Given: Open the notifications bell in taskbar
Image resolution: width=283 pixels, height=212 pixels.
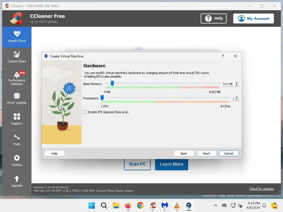Looking at the screenshot, I should (264, 205).
